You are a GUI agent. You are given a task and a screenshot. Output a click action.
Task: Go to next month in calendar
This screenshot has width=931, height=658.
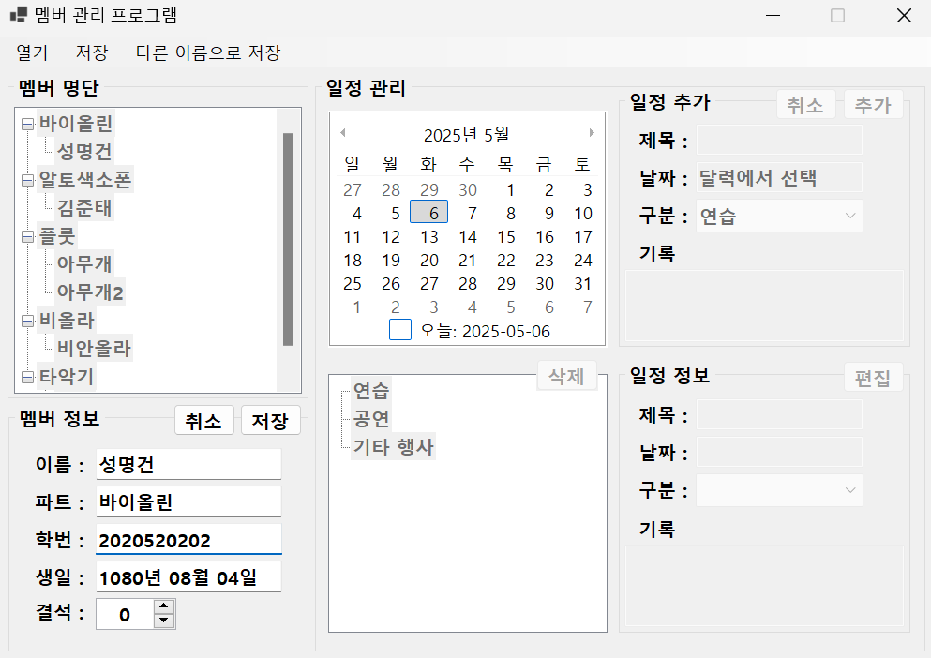(592, 133)
